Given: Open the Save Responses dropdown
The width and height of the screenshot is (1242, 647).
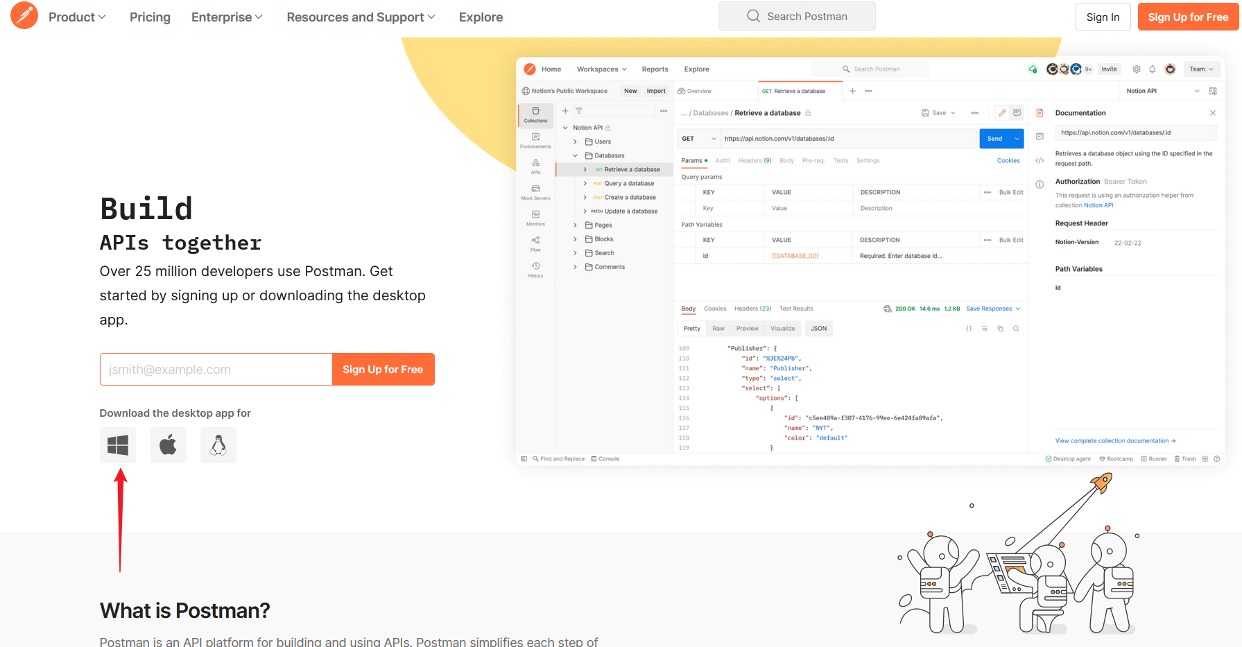Looking at the screenshot, I should [993, 309].
